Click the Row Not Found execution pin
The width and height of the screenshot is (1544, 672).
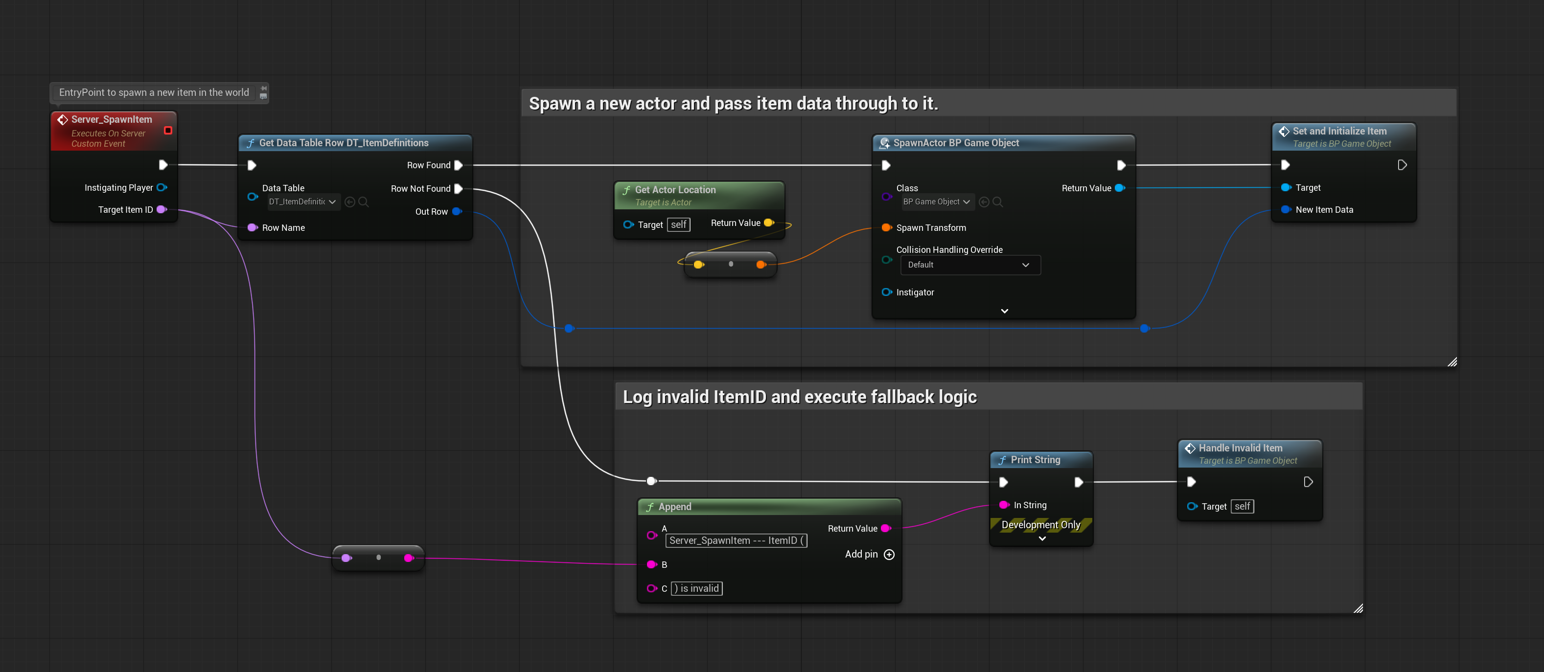(x=459, y=189)
